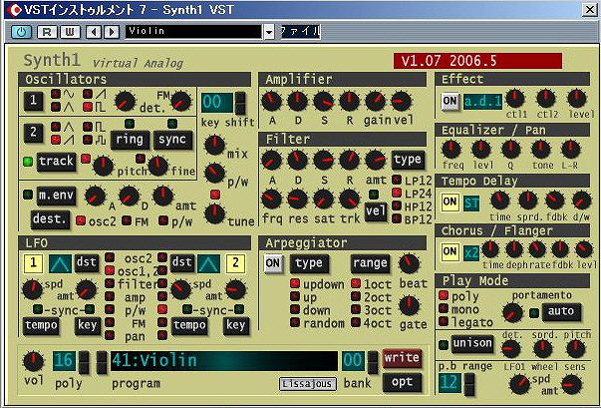Select FM as mod envelope destination

[127, 220]
